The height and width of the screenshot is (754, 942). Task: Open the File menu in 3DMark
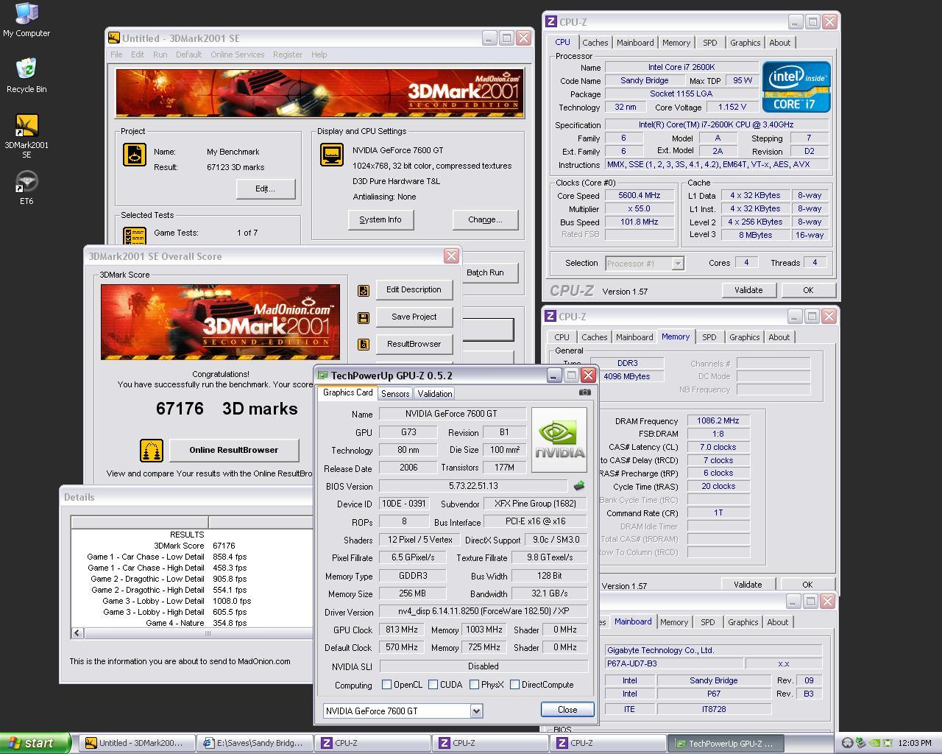click(116, 54)
